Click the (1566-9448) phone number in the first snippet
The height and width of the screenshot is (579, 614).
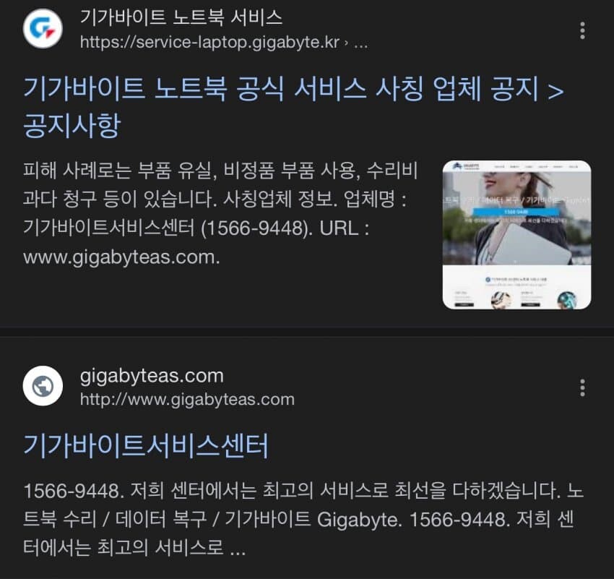click(x=257, y=228)
